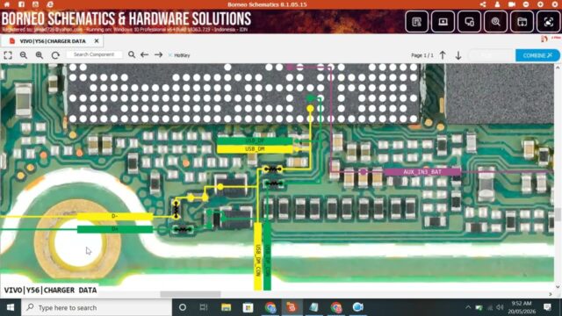
Task: Click the Windows taskbar search box
Action: [x=97, y=307]
